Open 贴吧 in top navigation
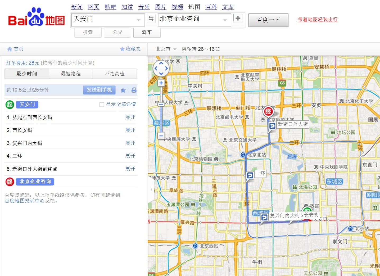 pyautogui.click(x=111, y=7)
